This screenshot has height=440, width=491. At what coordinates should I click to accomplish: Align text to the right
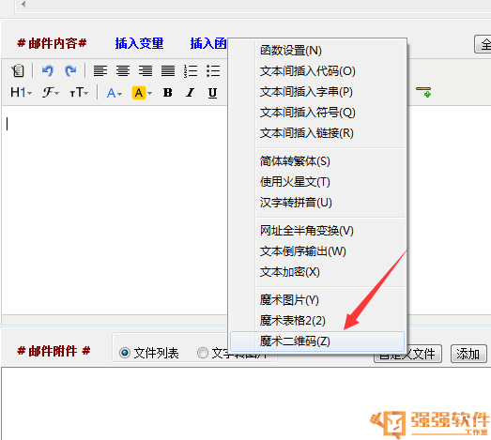tap(146, 70)
